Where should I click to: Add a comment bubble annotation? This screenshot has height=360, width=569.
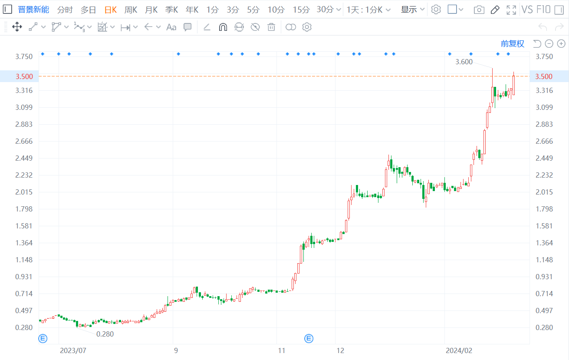pyautogui.click(x=187, y=27)
